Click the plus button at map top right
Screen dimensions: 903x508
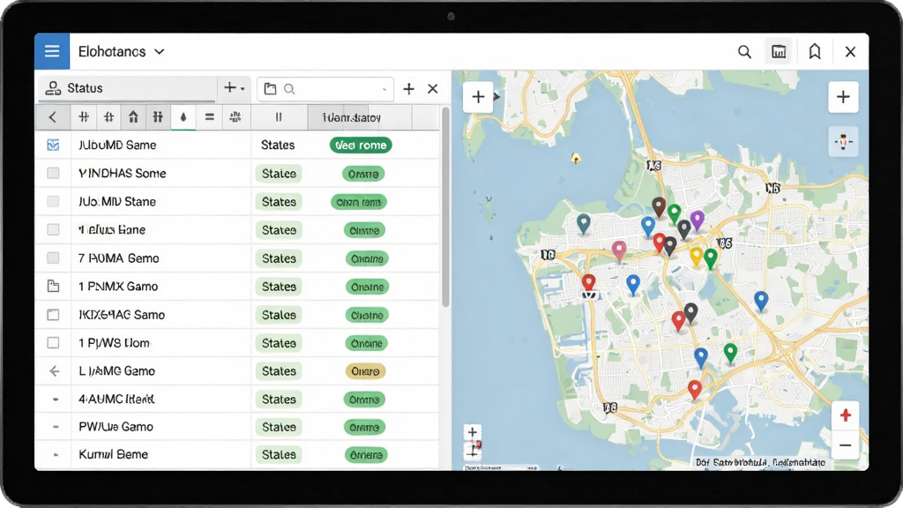[843, 97]
